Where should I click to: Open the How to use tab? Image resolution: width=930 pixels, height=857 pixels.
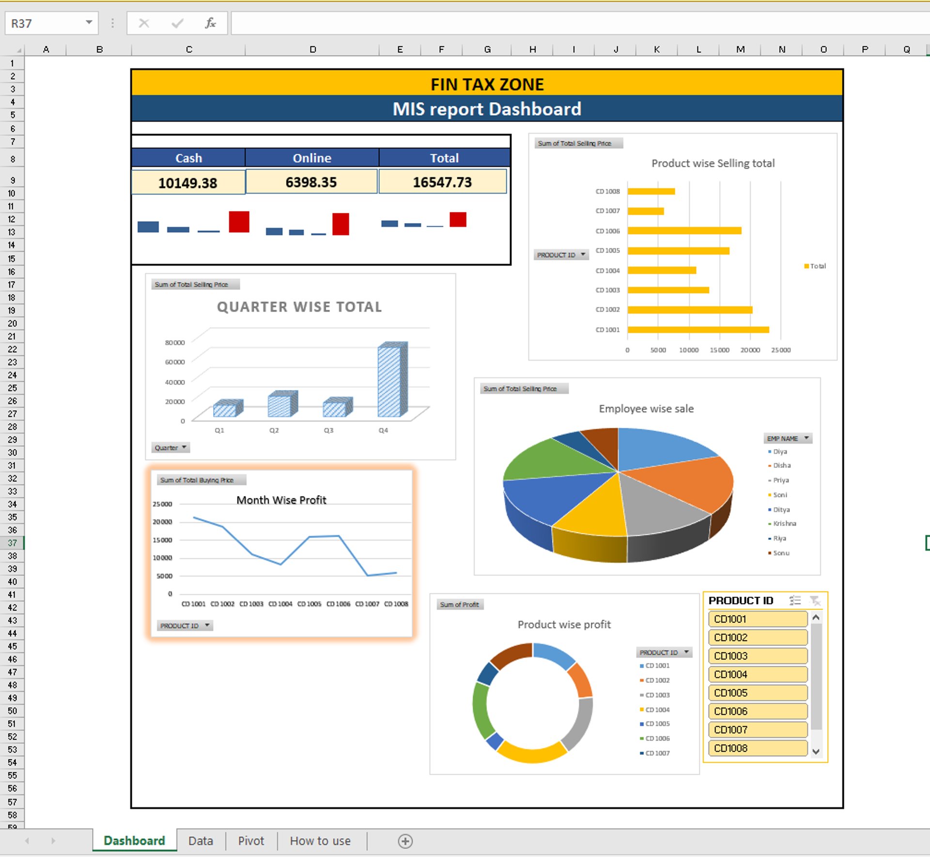pos(320,841)
